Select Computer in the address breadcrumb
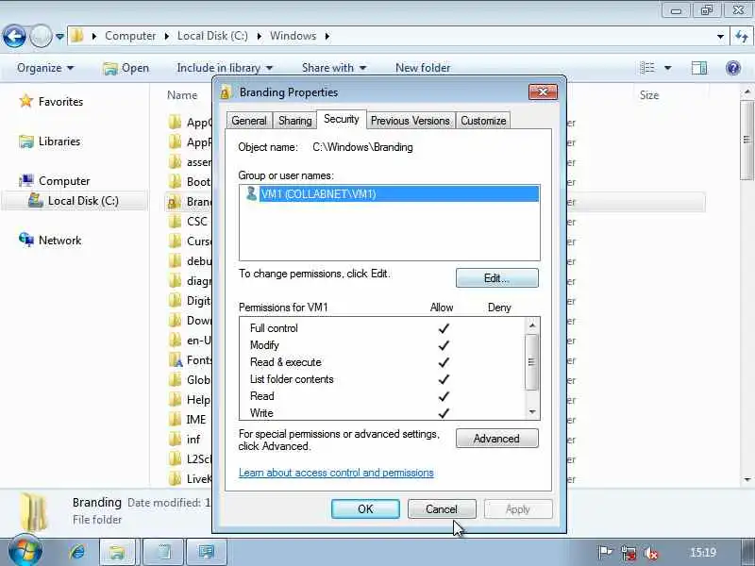The image size is (755, 566). (130, 36)
